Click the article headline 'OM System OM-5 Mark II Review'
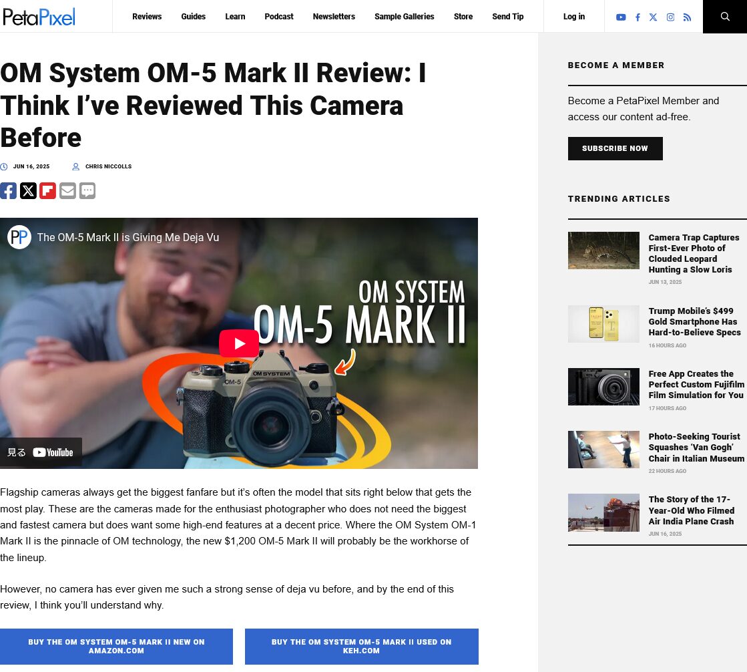 pos(213,106)
